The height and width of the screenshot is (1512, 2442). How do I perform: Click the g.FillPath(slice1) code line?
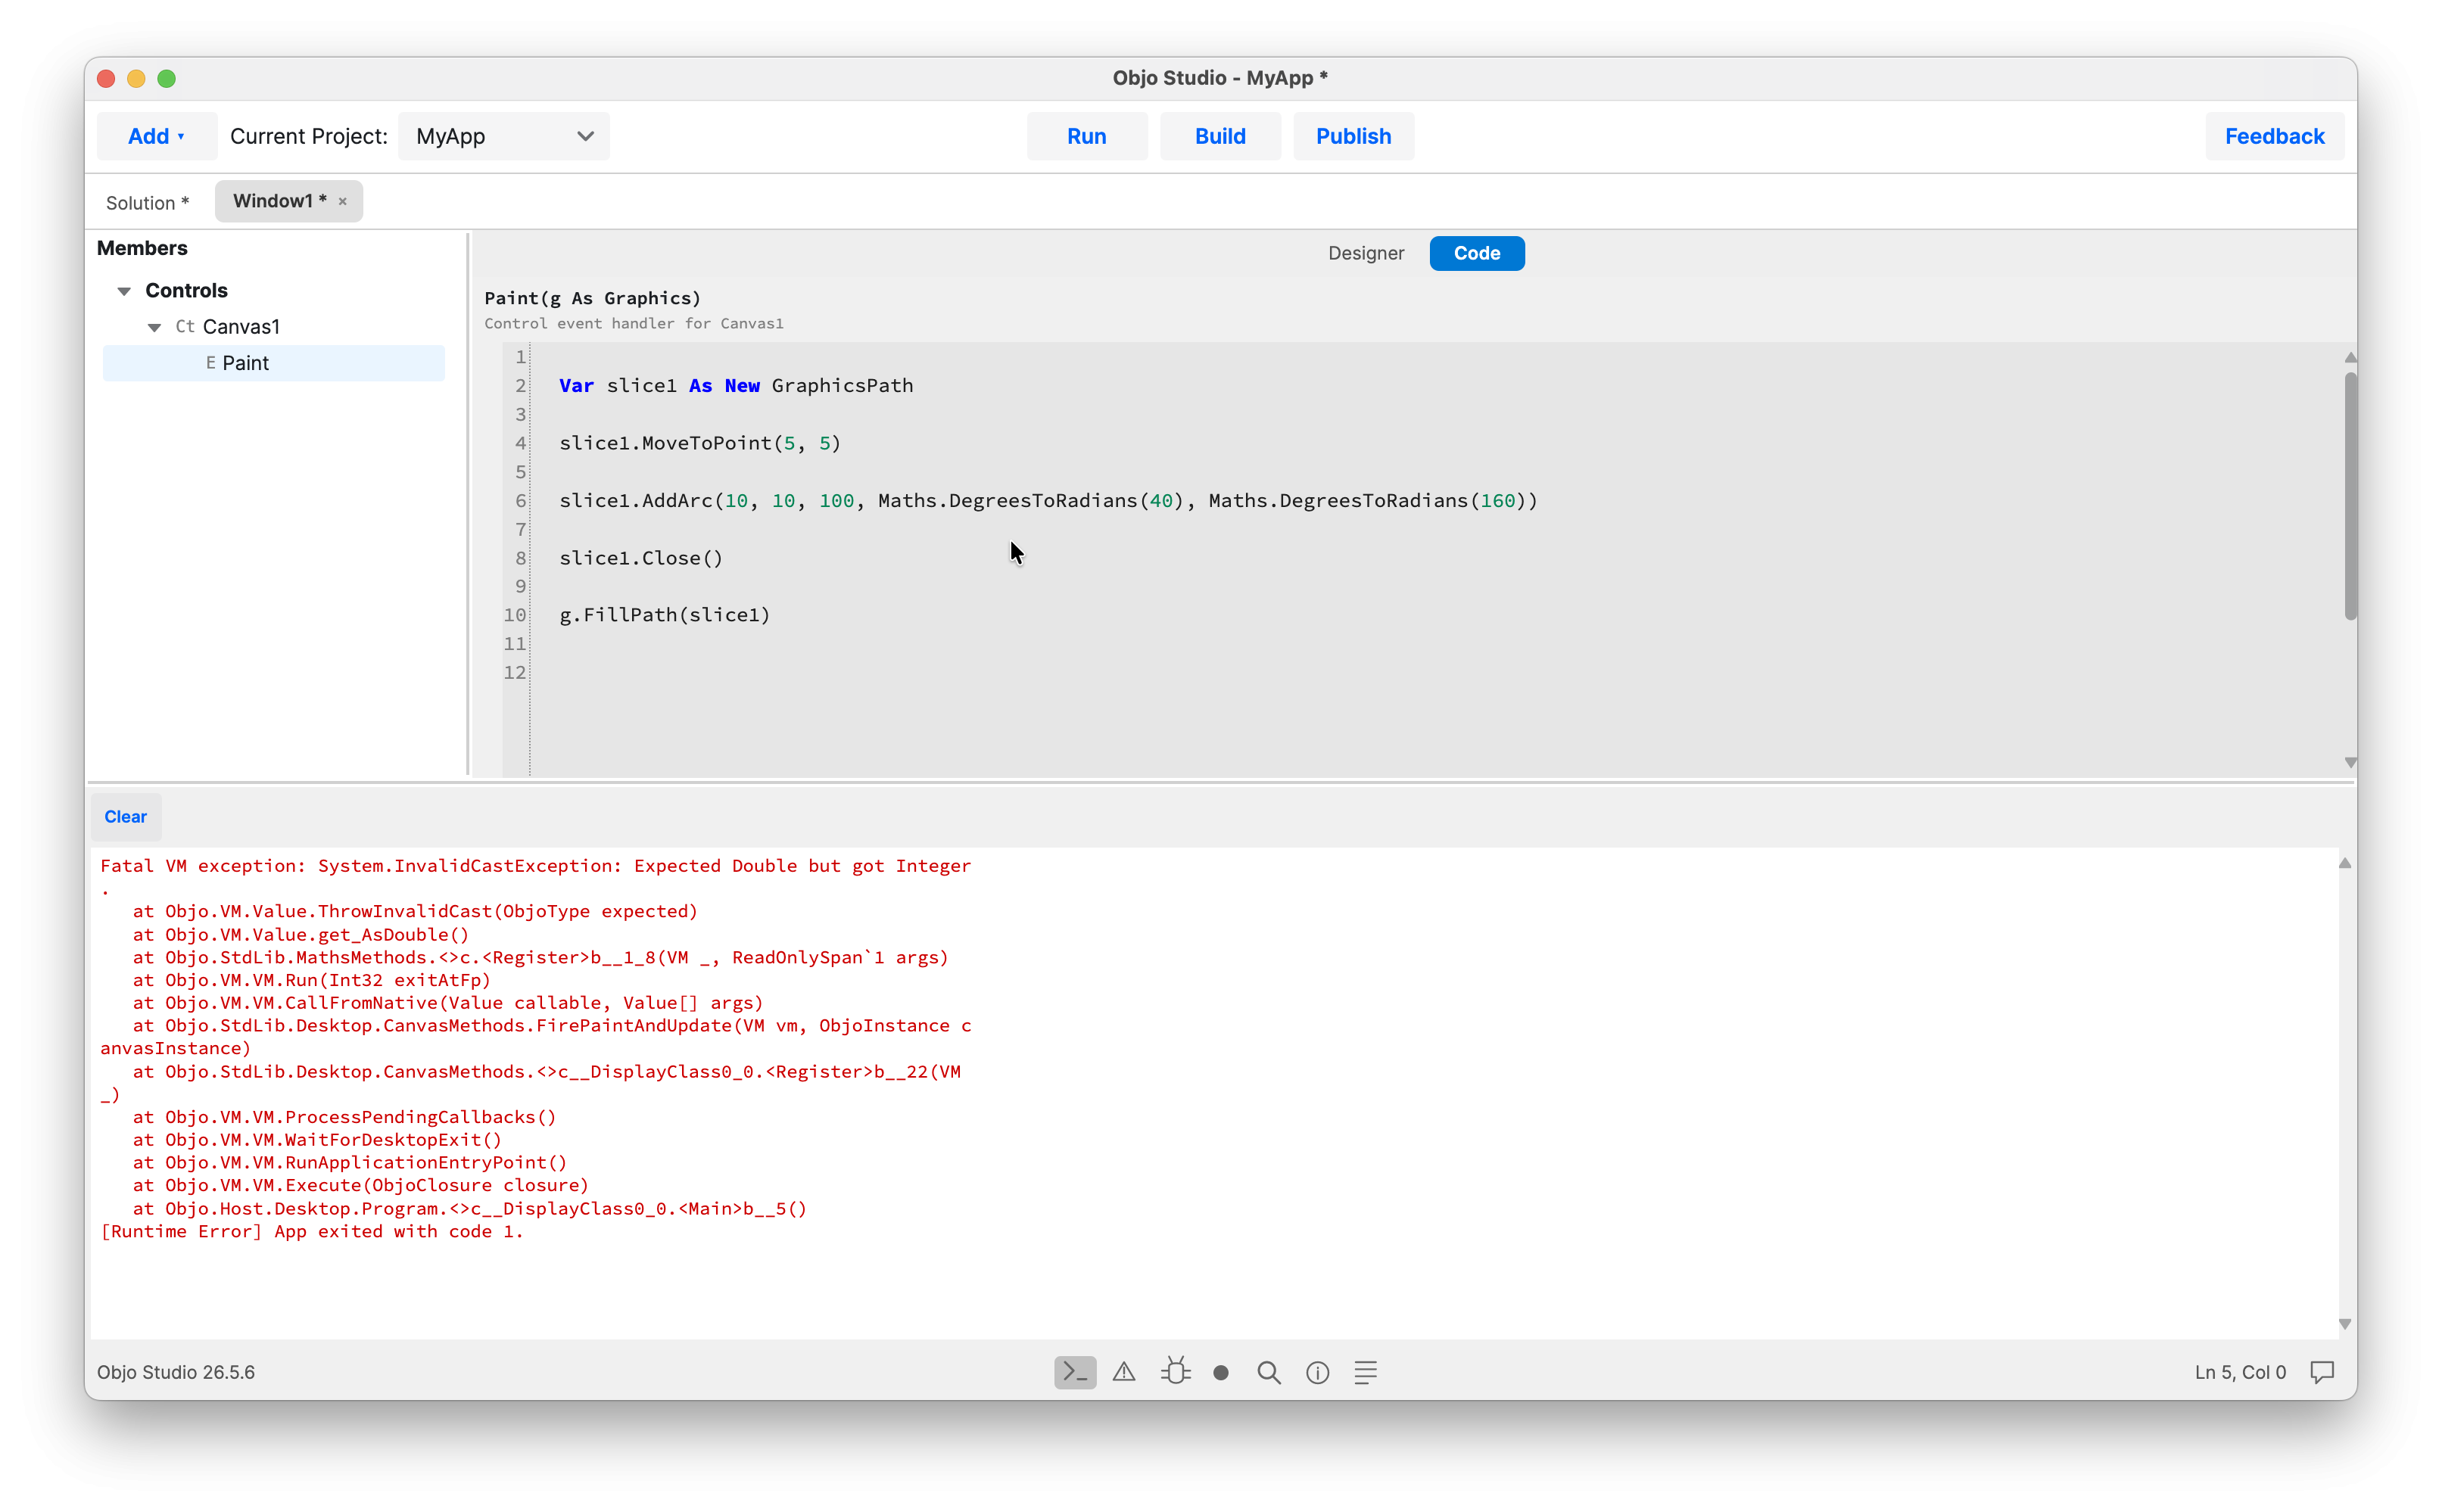[664, 614]
